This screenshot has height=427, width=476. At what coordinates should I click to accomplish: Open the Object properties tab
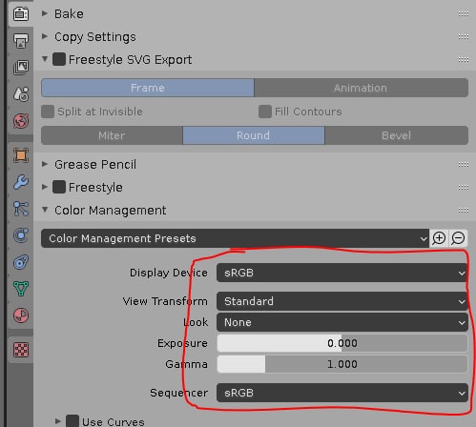pos(21,155)
